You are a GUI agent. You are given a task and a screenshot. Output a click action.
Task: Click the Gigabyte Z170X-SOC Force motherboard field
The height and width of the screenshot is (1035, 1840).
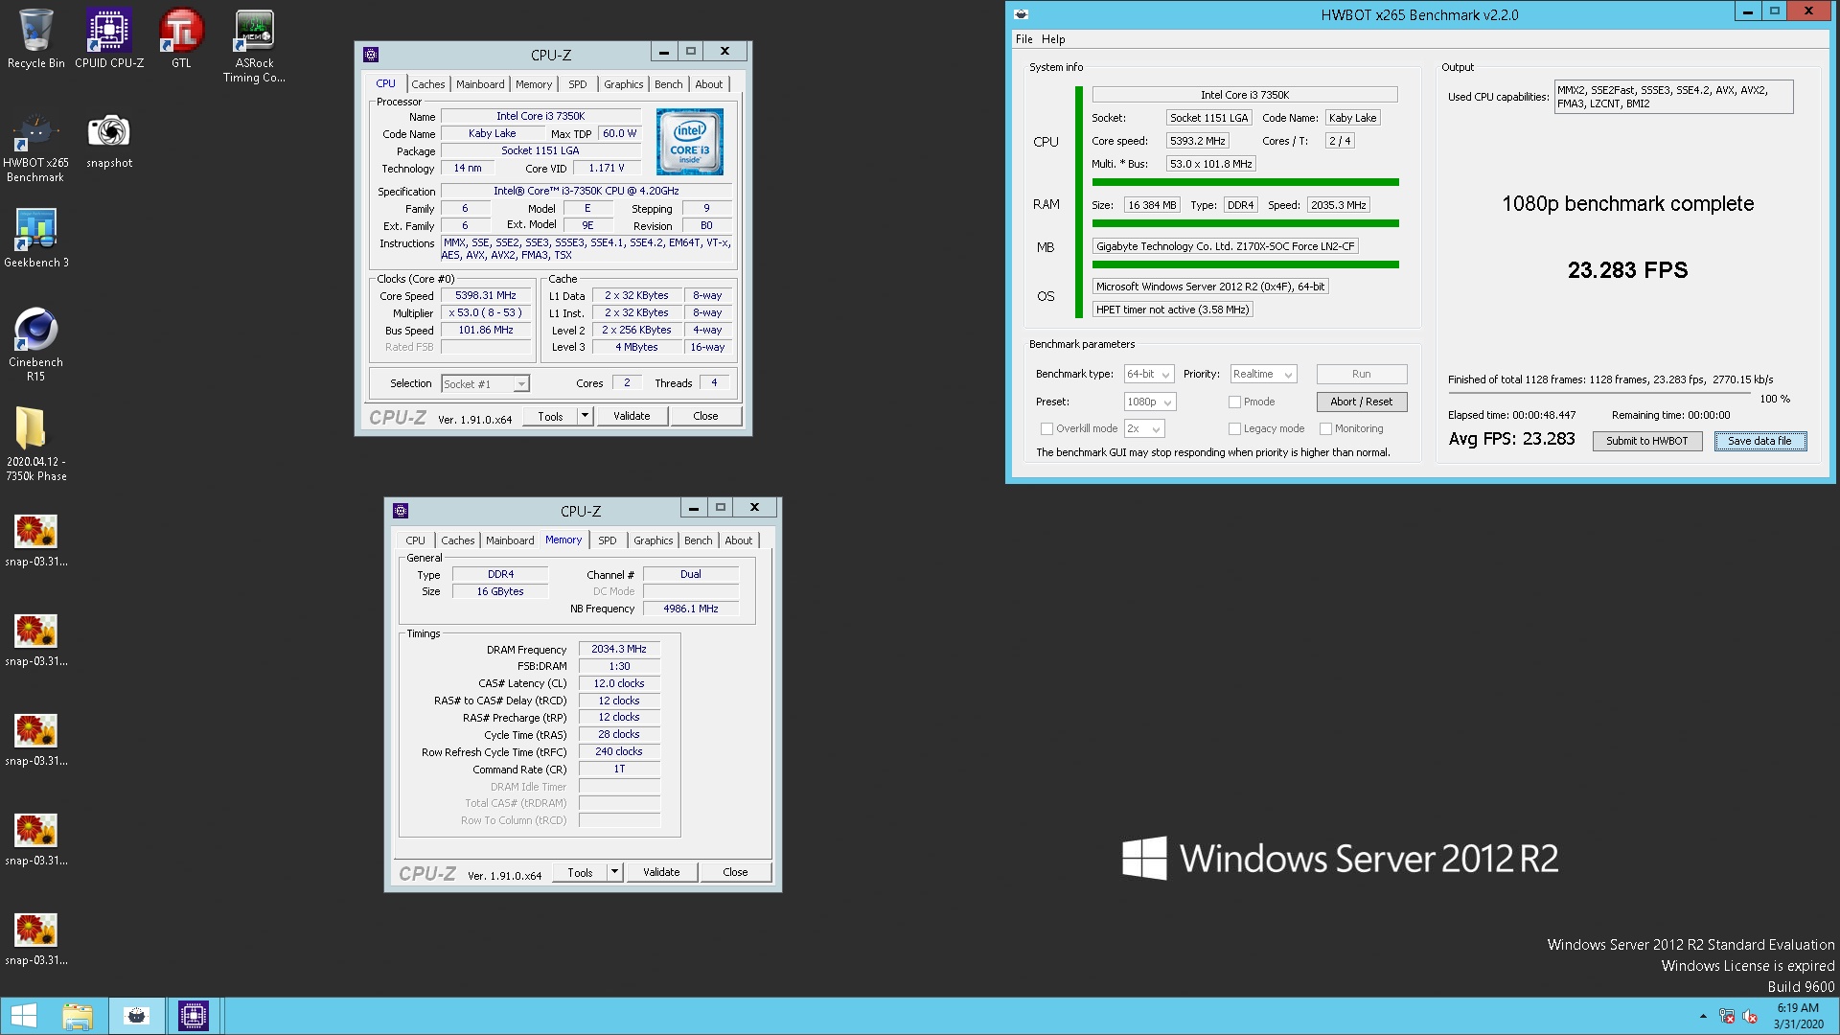click(1226, 246)
